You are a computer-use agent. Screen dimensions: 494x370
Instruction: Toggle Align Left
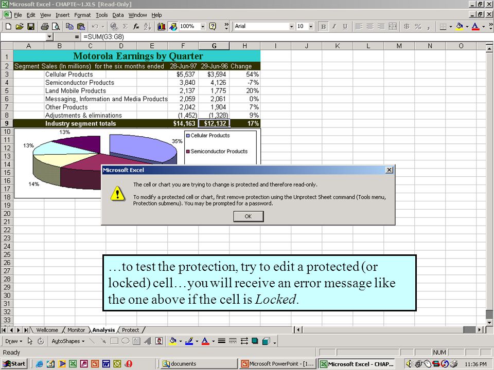[359, 26]
